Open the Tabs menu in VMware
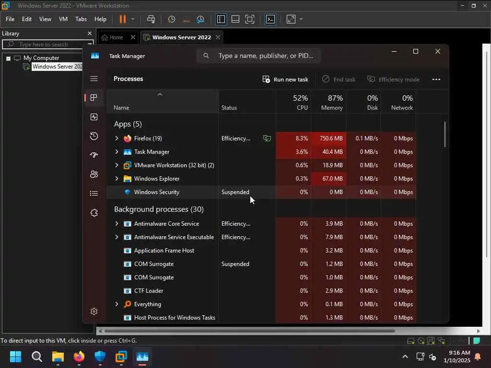 pos(81,19)
